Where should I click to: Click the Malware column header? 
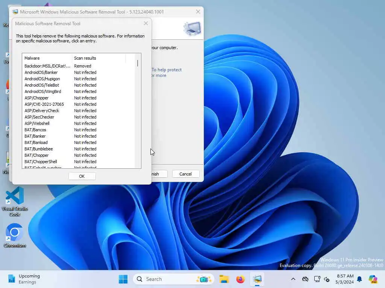47,58
